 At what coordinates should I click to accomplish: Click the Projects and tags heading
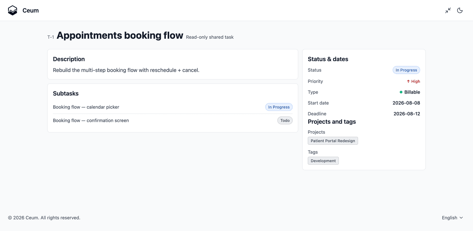(332, 122)
